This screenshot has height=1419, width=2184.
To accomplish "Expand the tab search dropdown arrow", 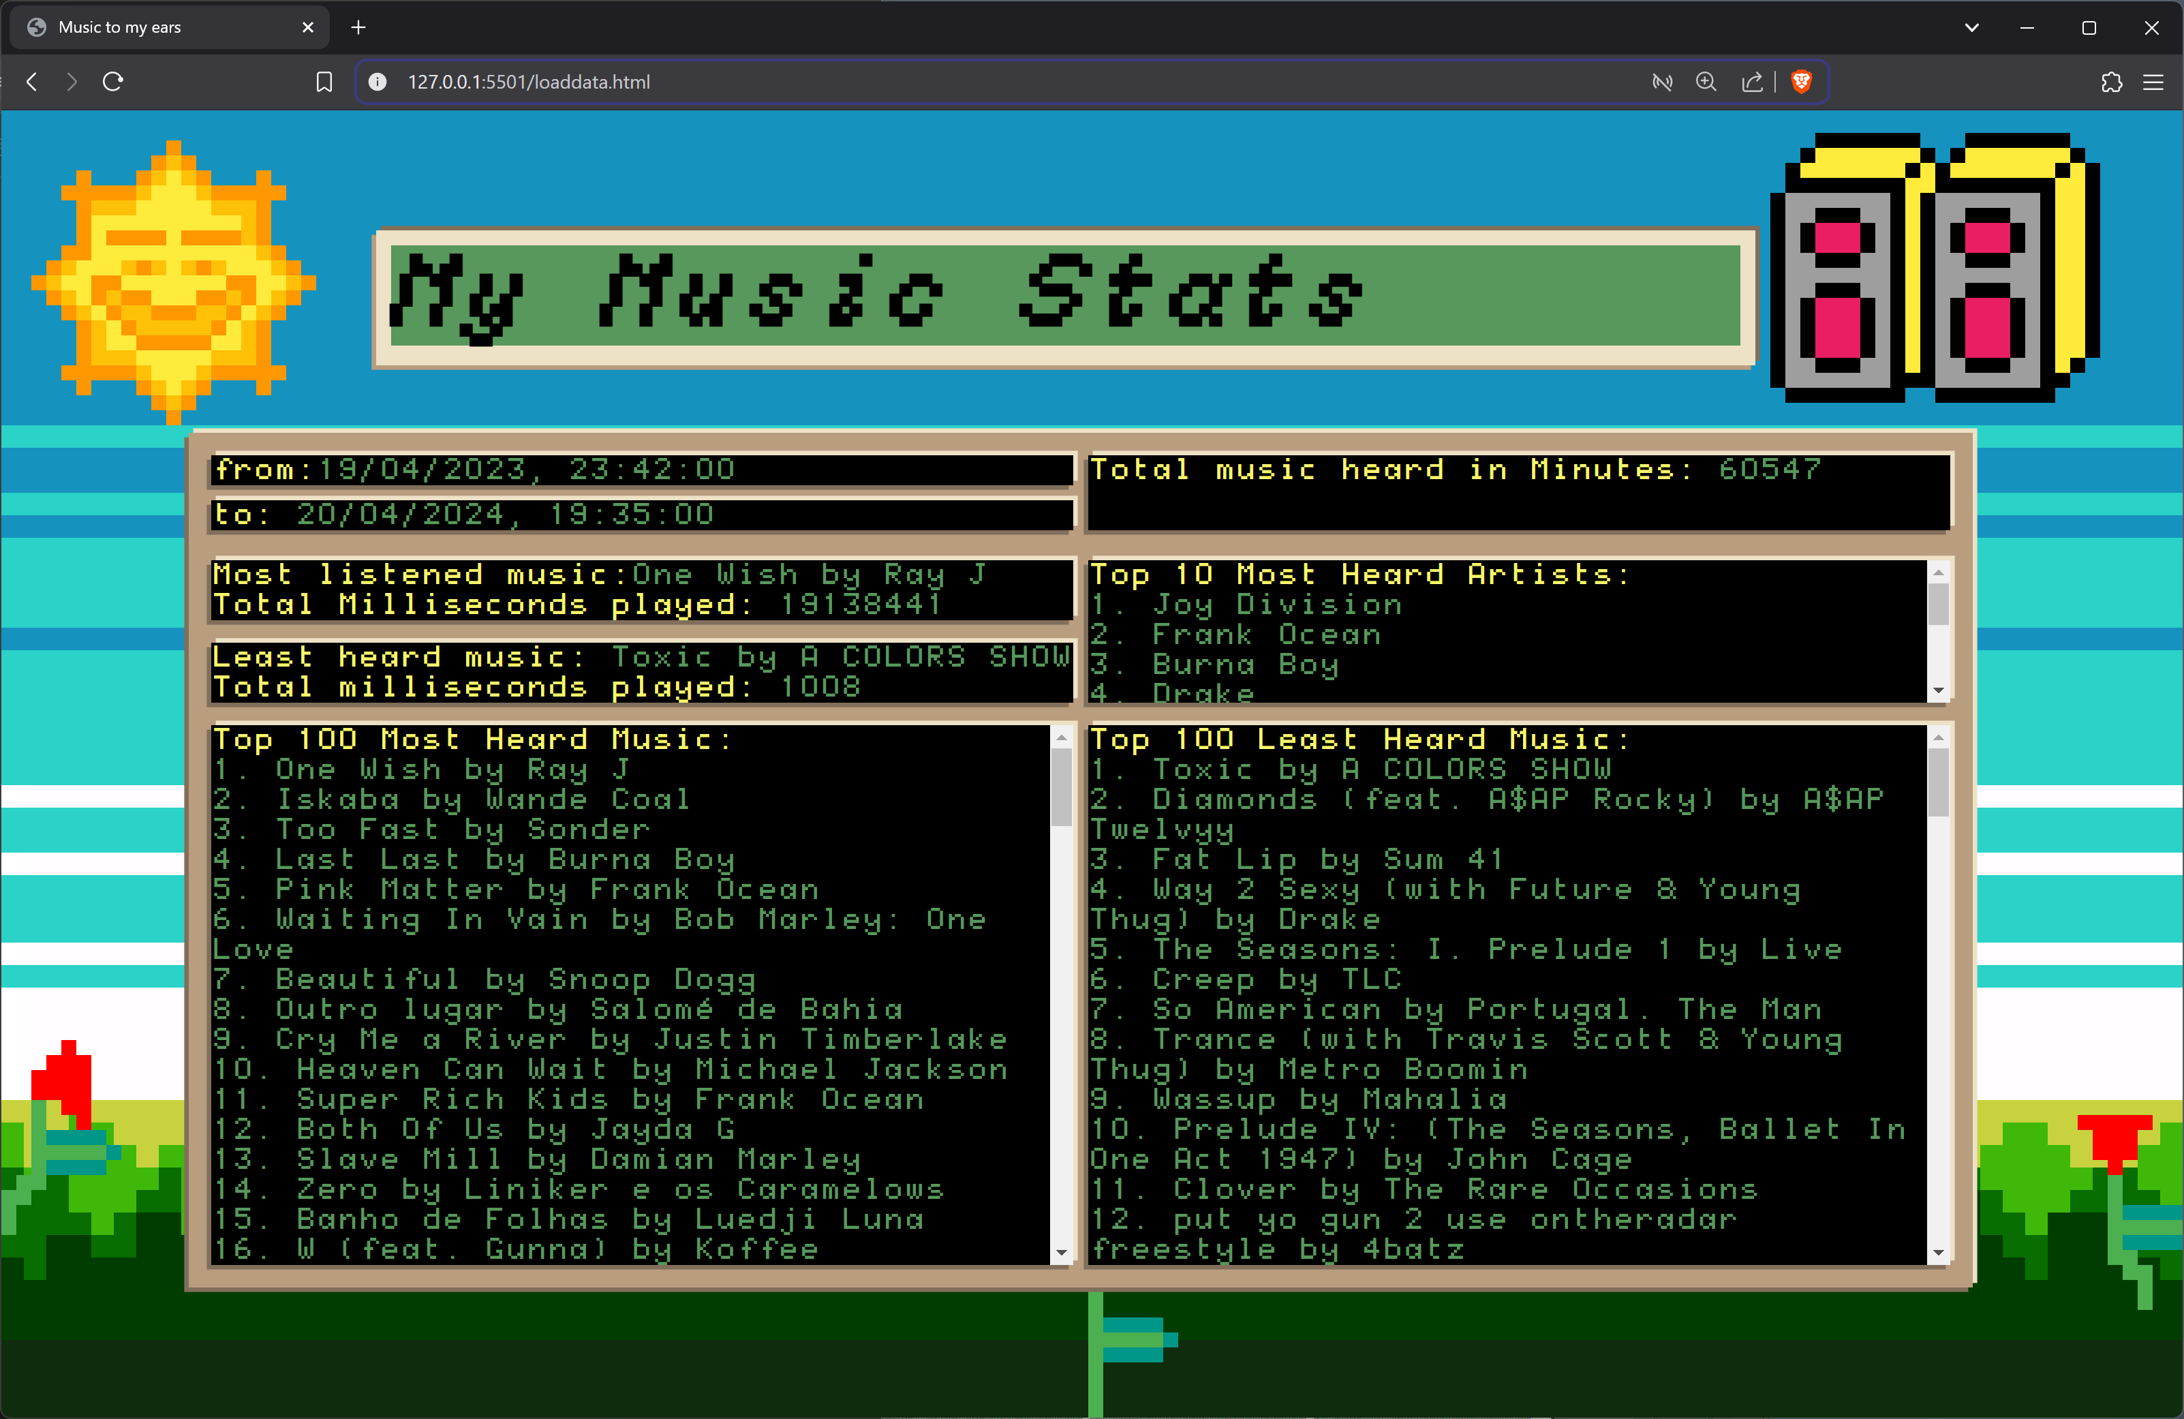I will coord(1971,27).
